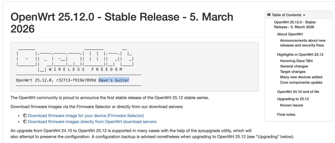Open the Table of Contents header

(286, 15)
